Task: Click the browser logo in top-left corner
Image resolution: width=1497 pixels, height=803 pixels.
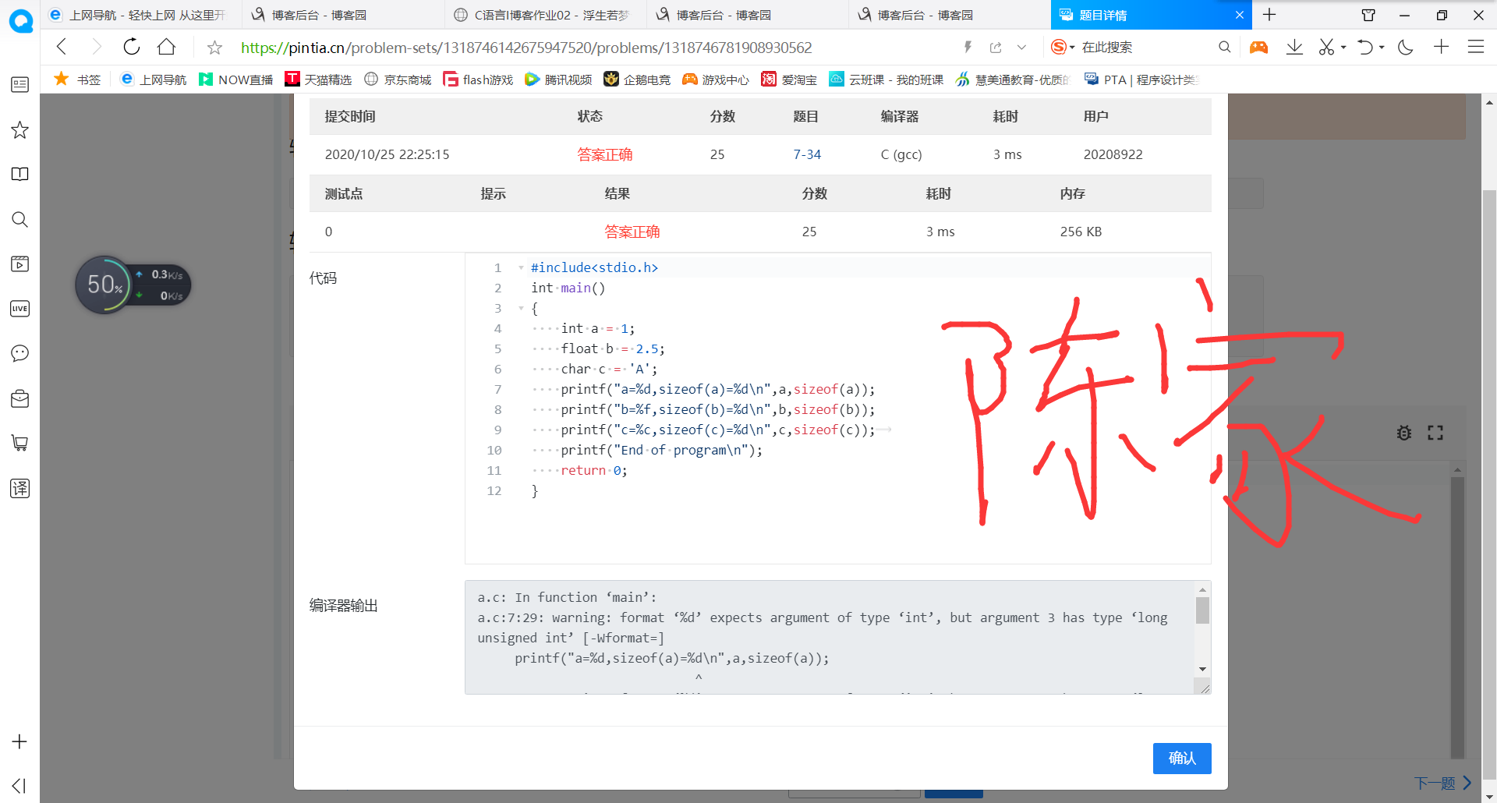Action: (x=20, y=21)
